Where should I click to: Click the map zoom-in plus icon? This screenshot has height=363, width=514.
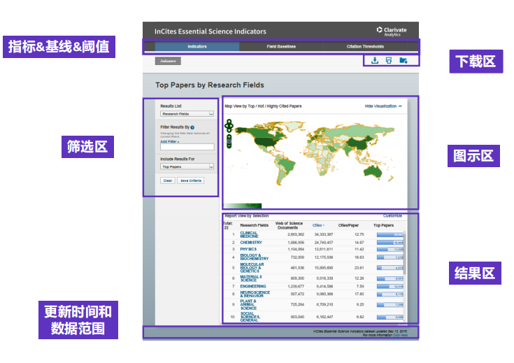point(229,137)
